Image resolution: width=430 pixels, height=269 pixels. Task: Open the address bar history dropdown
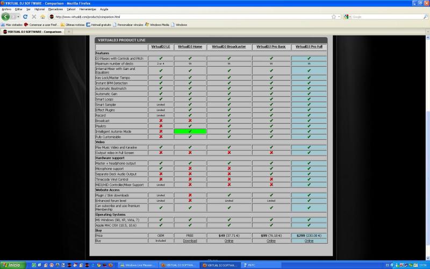pos(339,17)
